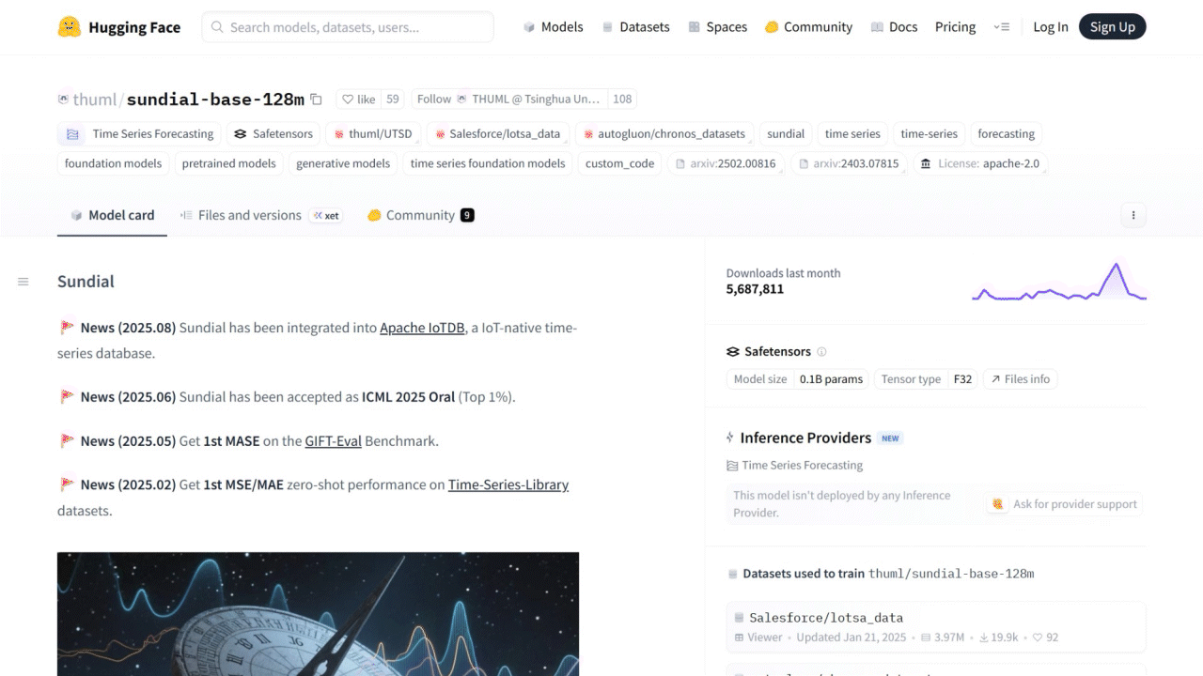This screenshot has width=1203, height=676.
Task: Click the heart like button
Action: point(358,99)
